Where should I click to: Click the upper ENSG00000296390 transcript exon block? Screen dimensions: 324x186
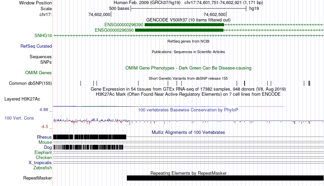pyautogui.click(x=184, y=25)
